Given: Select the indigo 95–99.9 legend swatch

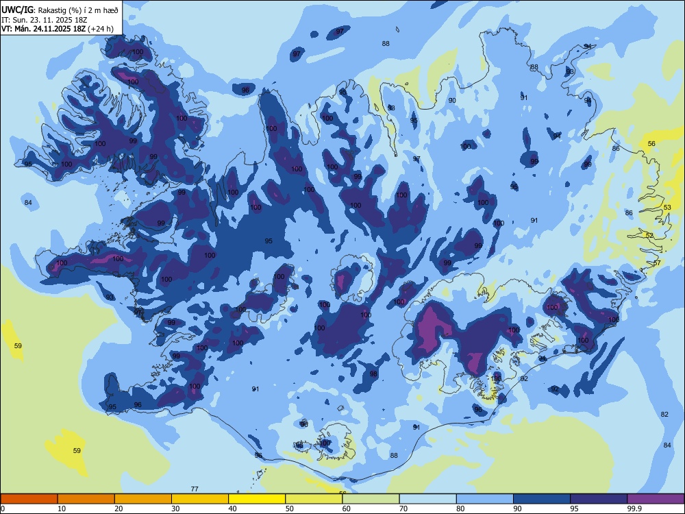Looking at the screenshot, I should tap(599, 499).
